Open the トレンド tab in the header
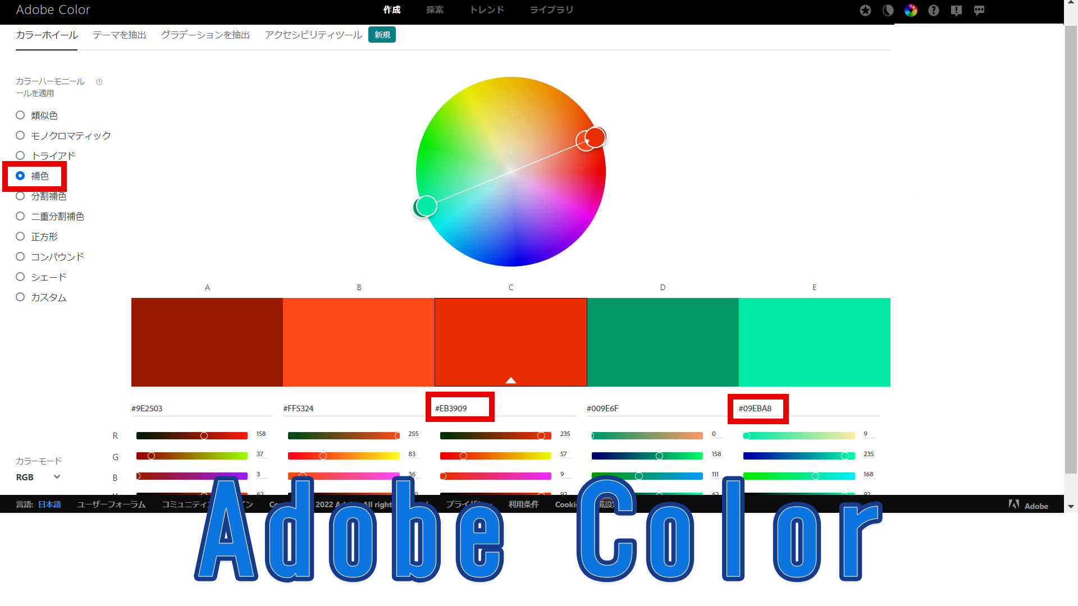 click(487, 10)
